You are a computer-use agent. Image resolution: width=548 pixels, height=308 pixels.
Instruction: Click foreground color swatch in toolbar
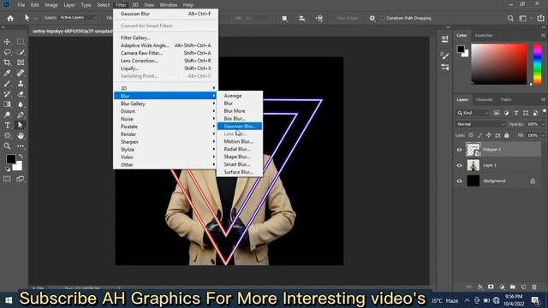click(10, 158)
